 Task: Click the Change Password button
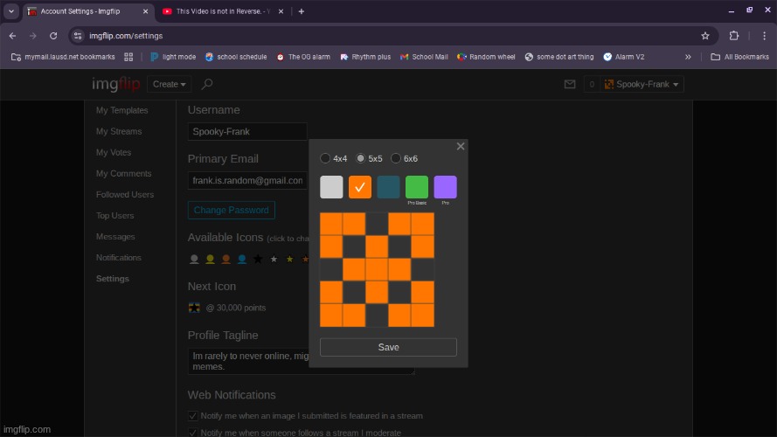(231, 211)
